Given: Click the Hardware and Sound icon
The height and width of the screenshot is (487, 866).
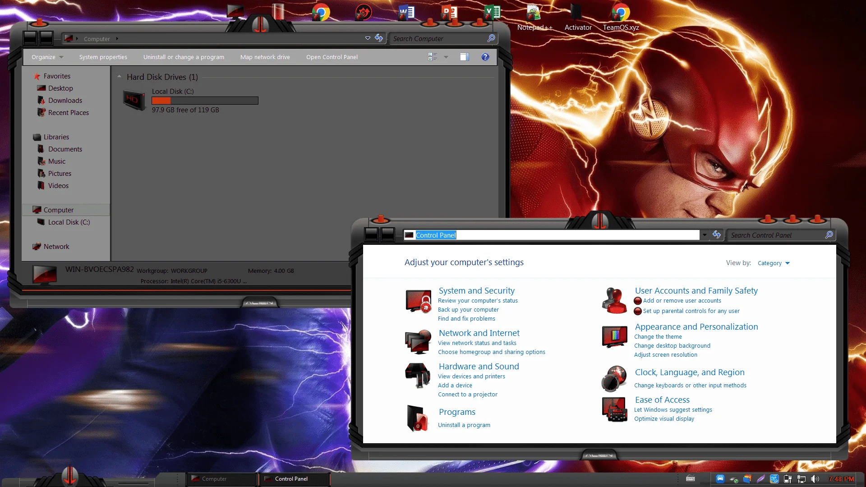Looking at the screenshot, I should point(418,376).
